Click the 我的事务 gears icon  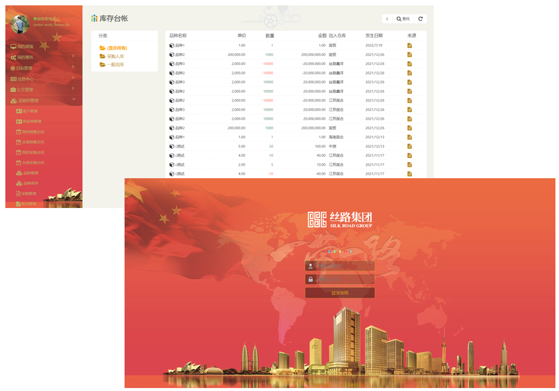pyautogui.click(x=13, y=57)
